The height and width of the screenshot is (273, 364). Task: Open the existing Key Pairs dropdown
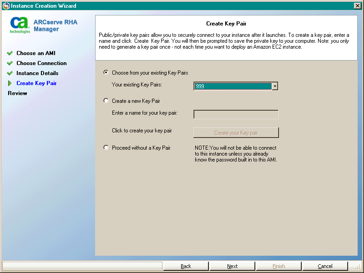tap(275, 86)
